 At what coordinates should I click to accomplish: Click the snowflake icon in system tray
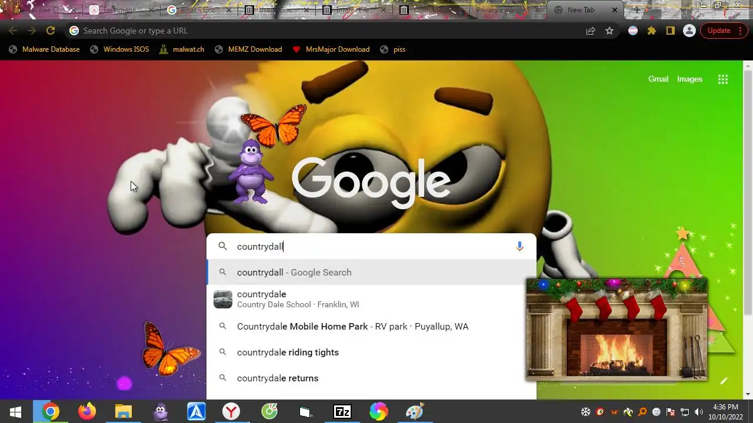coord(586,412)
